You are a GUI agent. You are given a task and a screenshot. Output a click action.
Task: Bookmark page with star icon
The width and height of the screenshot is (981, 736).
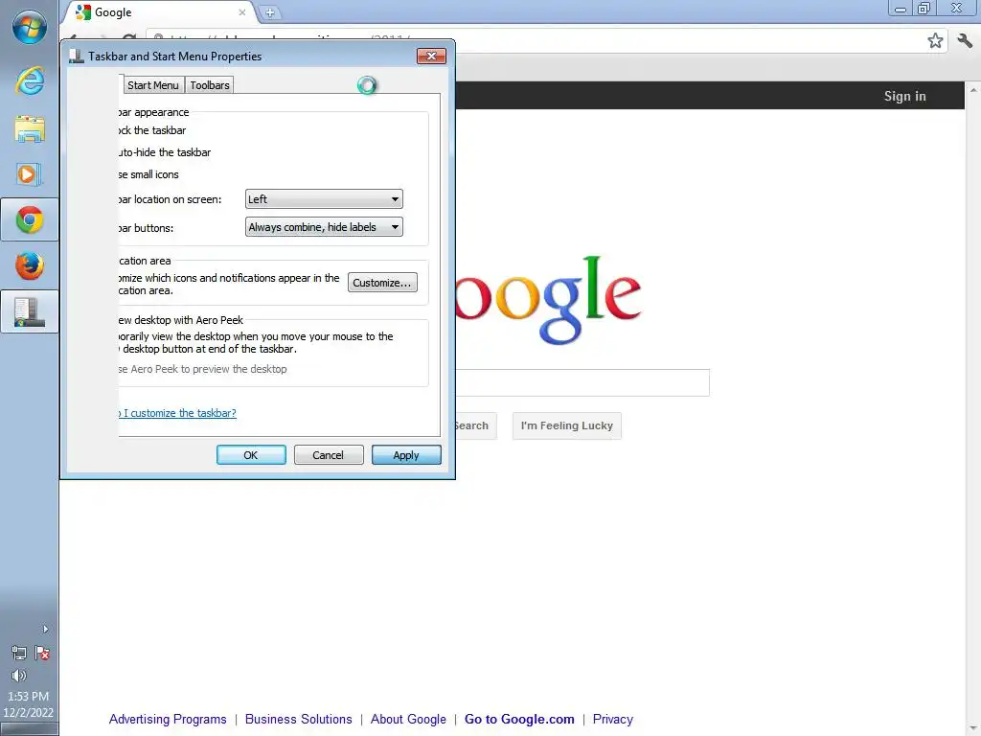(935, 40)
